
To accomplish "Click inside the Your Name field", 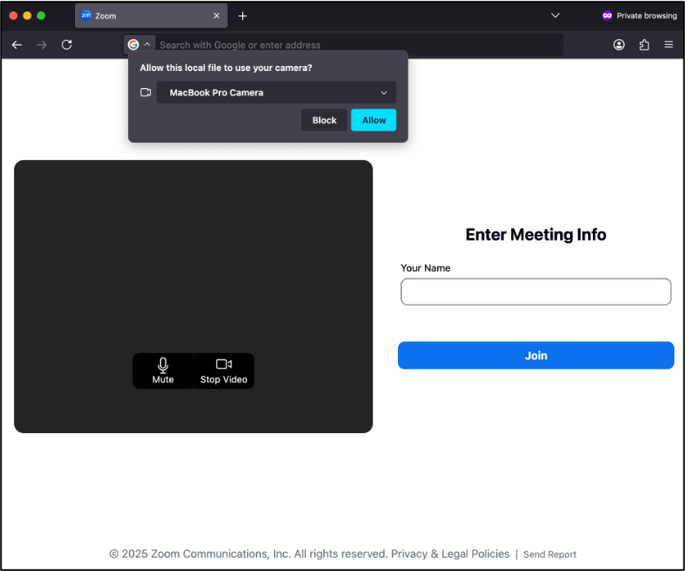I will pos(536,291).
